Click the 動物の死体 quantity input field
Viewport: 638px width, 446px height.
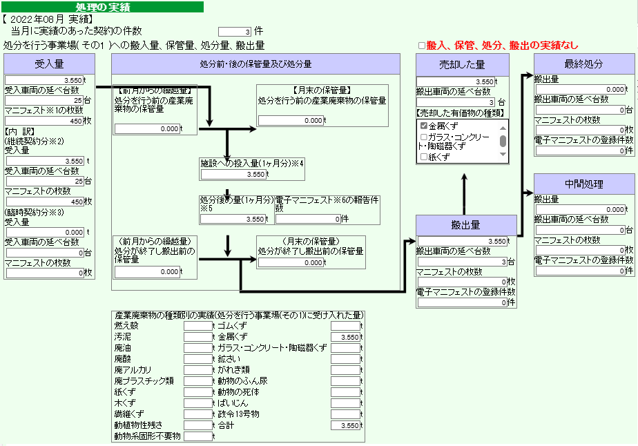coord(345,392)
